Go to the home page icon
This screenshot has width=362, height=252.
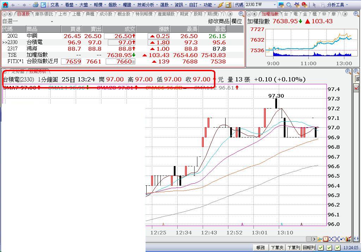(5, 5)
